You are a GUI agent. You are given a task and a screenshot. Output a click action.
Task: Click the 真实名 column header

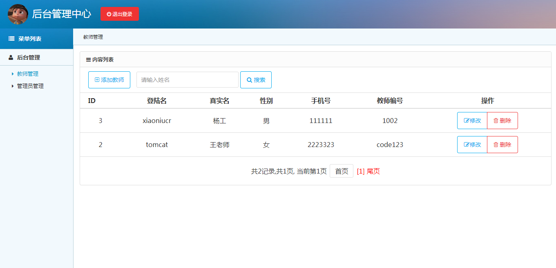pyautogui.click(x=220, y=101)
